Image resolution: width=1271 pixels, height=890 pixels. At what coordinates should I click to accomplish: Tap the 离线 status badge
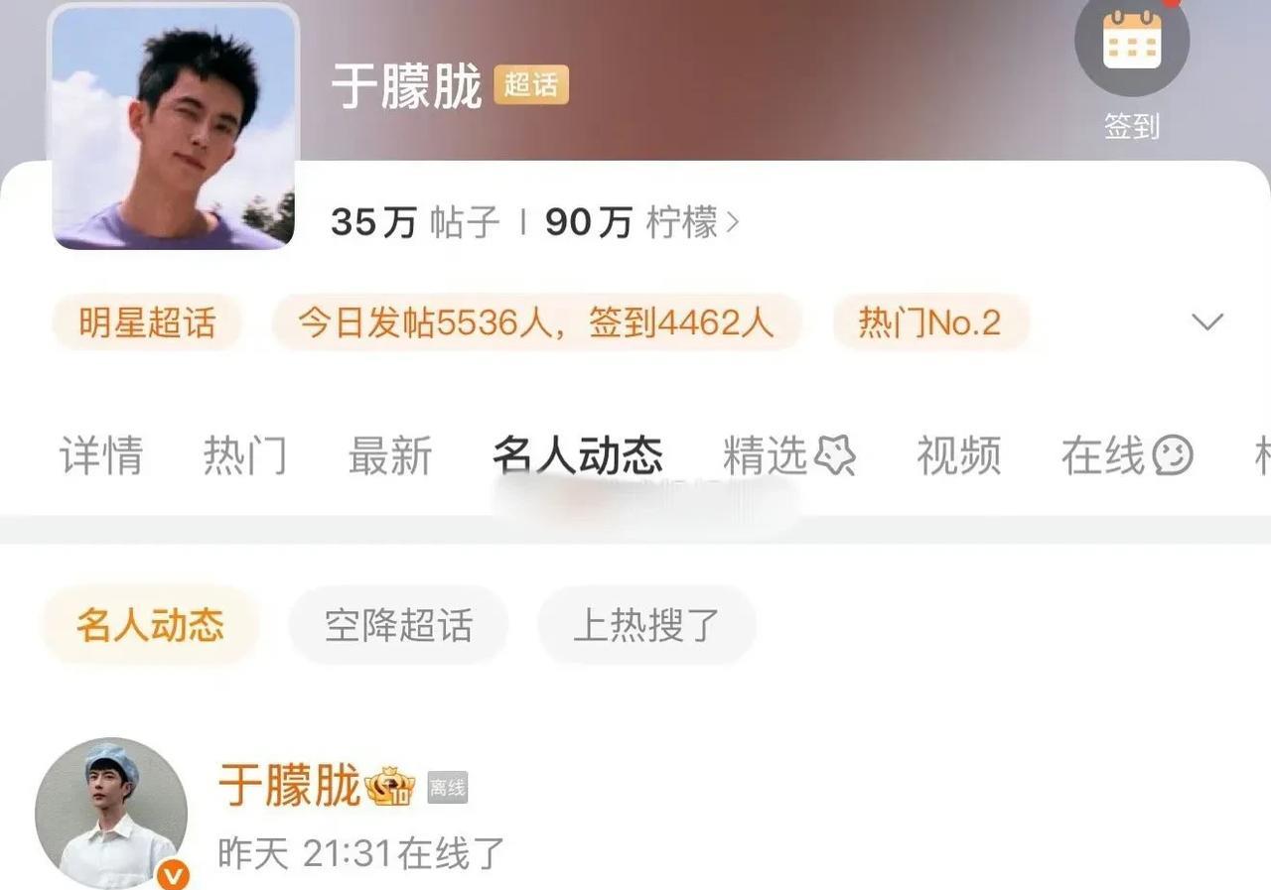(448, 789)
